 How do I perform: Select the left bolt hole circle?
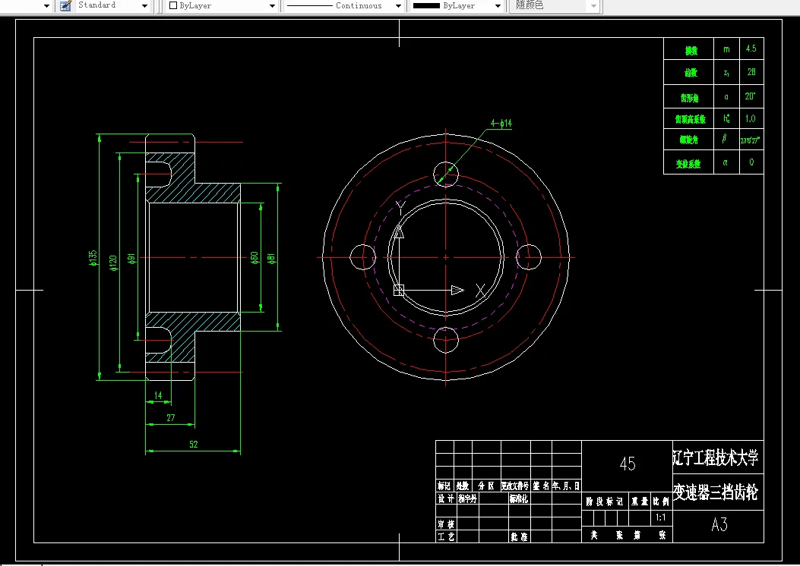(362, 256)
